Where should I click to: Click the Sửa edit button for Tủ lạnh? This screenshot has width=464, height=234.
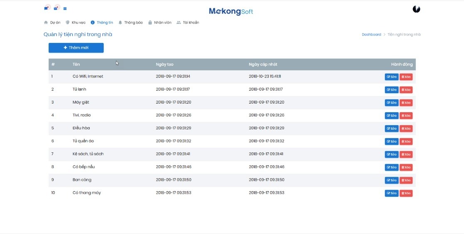pos(391,90)
